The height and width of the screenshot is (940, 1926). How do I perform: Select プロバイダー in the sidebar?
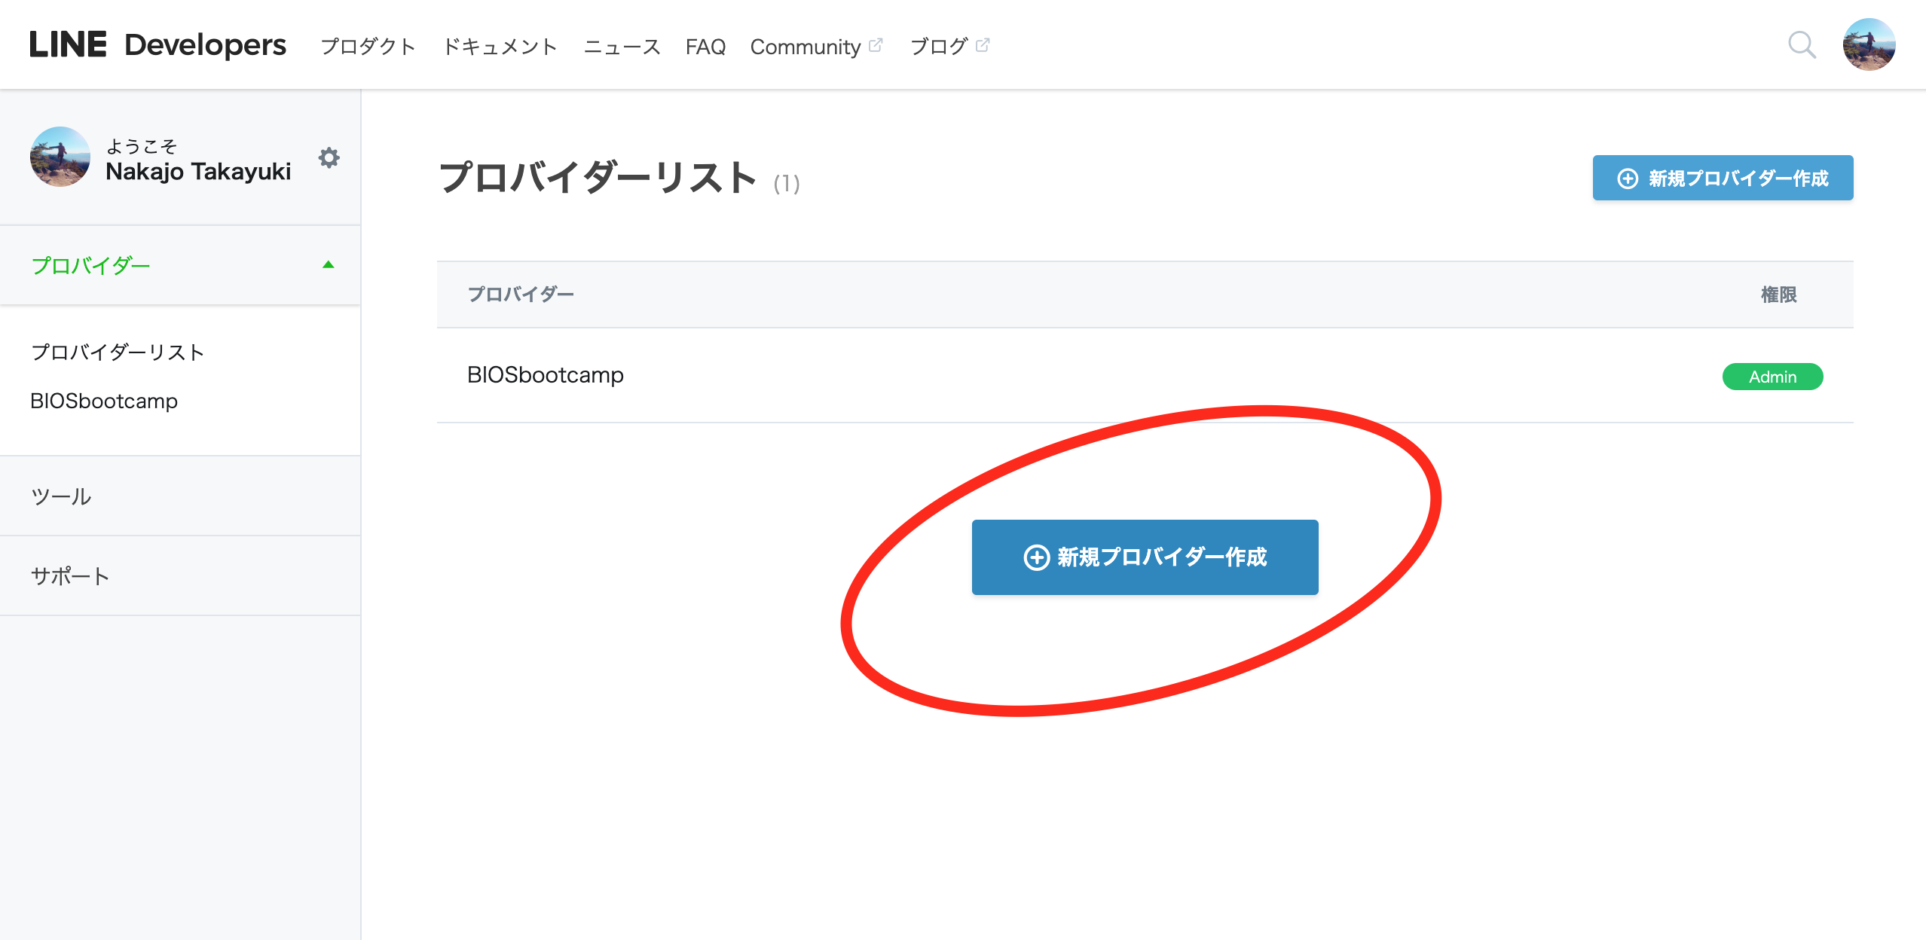pos(180,265)
